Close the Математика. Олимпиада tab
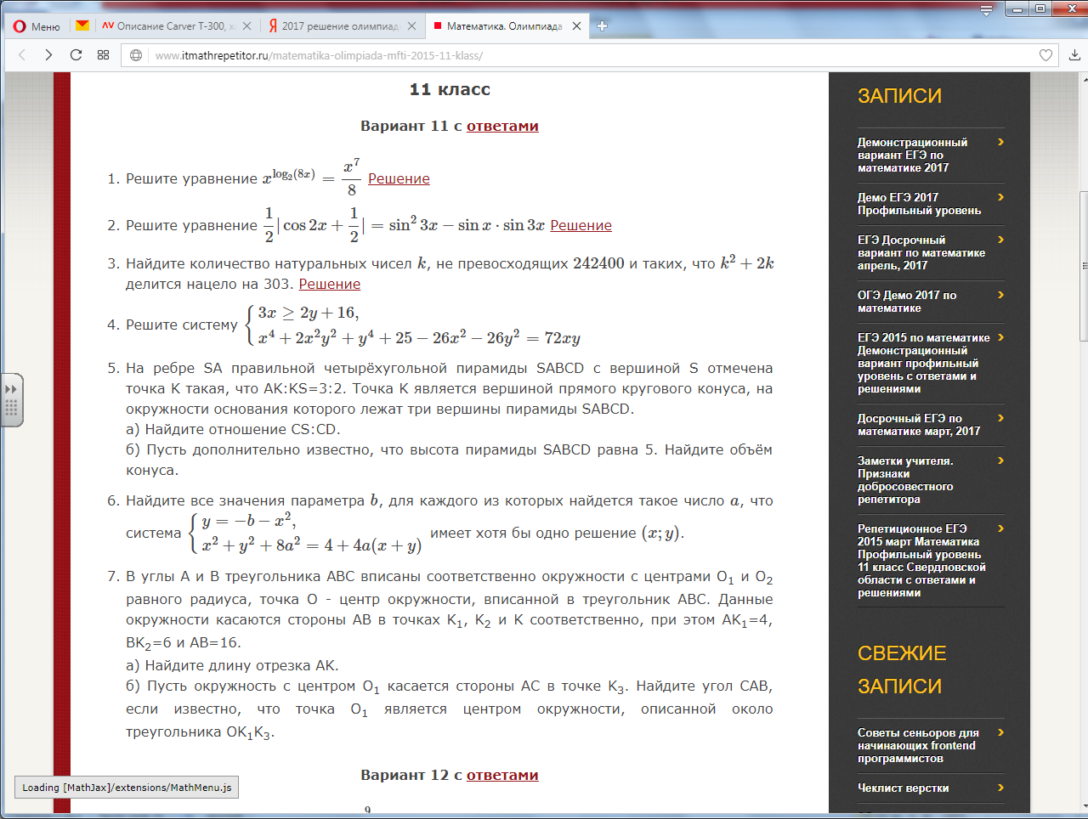The height and width of the screenshot is (819, 1088). point(576,26)
